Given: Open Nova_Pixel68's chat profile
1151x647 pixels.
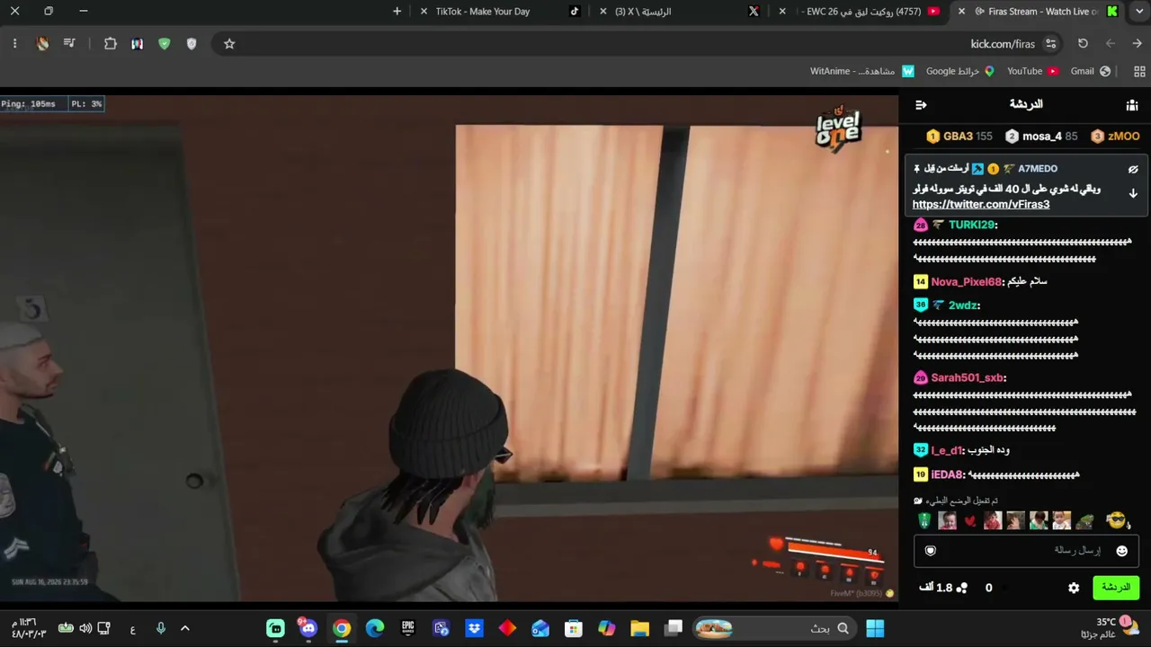Looking at the screenshot, I should 966,282.
